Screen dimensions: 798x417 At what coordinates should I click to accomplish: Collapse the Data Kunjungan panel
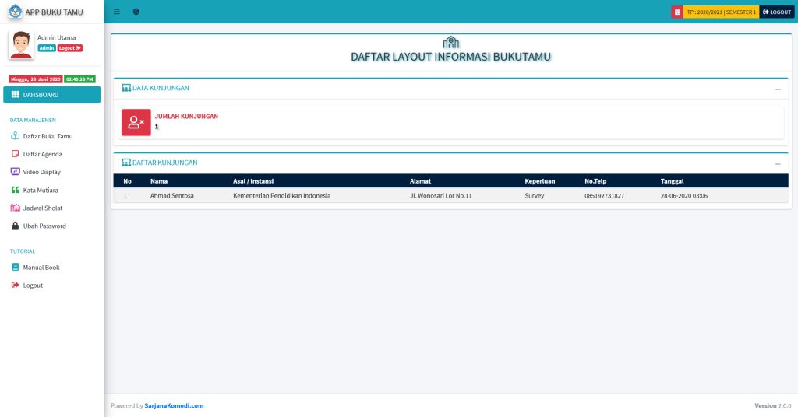[778, 89]
